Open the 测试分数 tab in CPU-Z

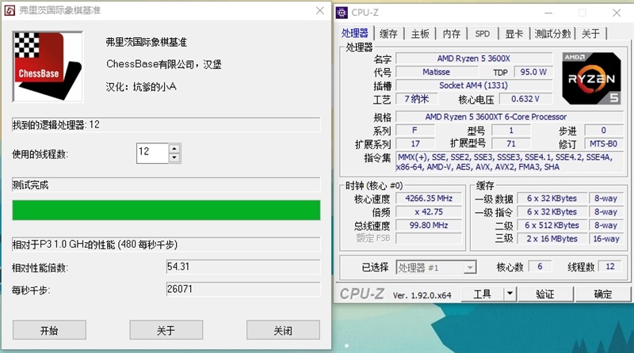click(x=552, y=34)
